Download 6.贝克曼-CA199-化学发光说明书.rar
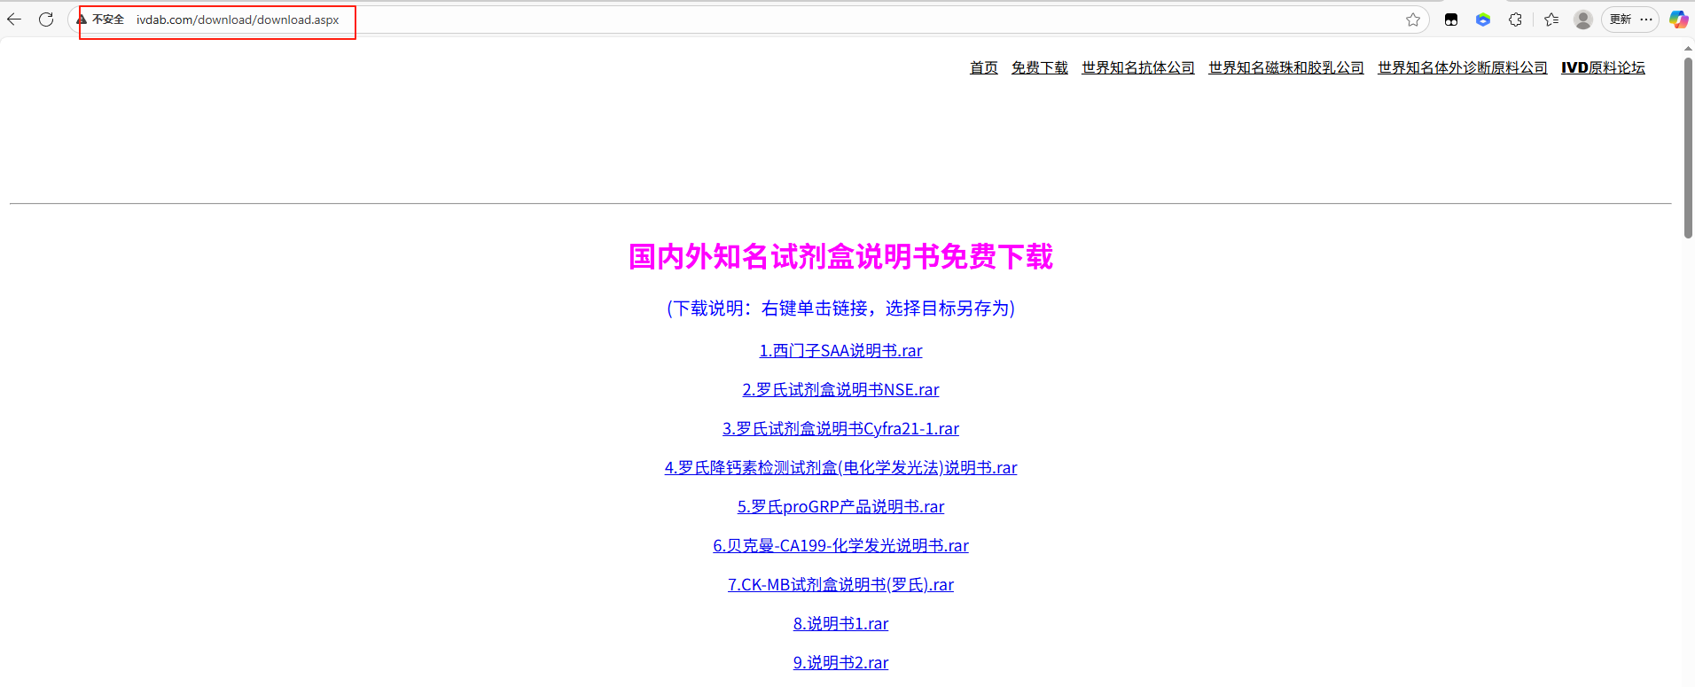 [x=840, y=546]
